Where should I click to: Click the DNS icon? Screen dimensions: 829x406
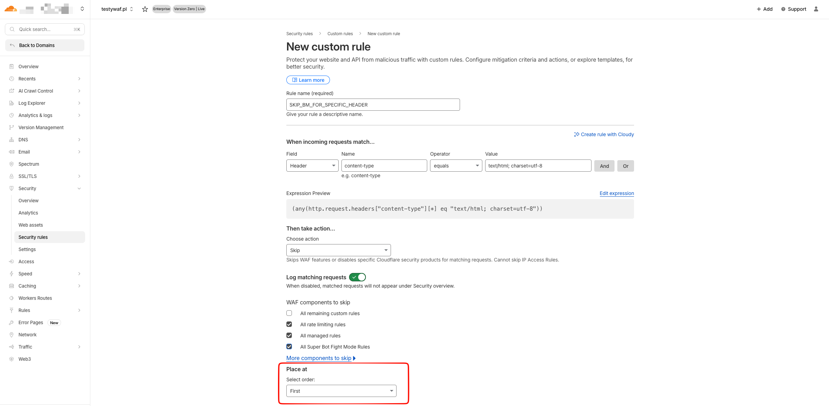coord(12,140)
